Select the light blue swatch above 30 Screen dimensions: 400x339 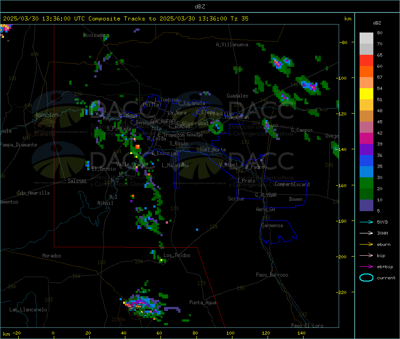(366, 172)
